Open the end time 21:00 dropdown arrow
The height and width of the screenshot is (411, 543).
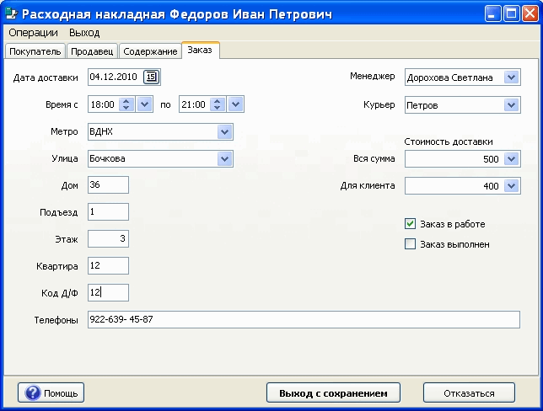tap(235, 104)
